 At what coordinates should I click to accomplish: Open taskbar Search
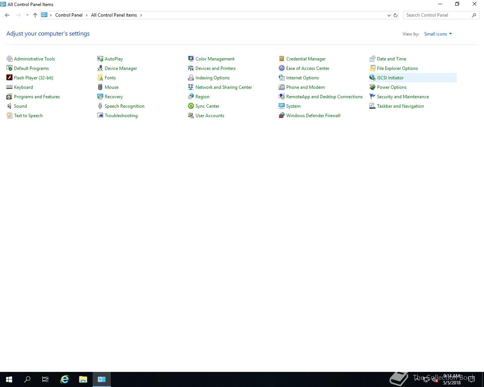(x=27, y=379)
